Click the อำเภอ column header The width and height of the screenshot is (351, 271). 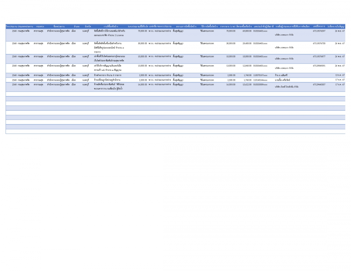[x=77, y=26]
